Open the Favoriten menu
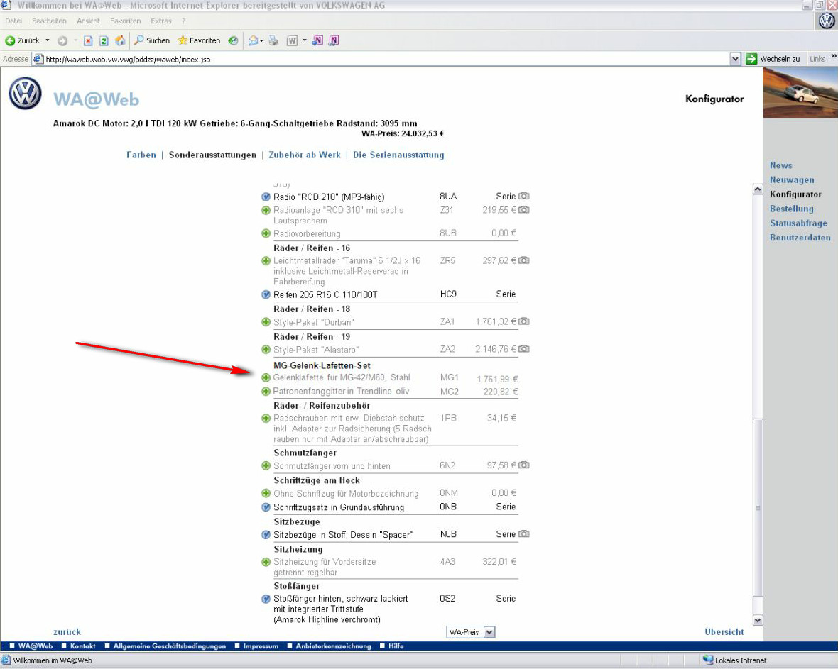This screenshot has width=838, height=669. click(x=125, y=21)
